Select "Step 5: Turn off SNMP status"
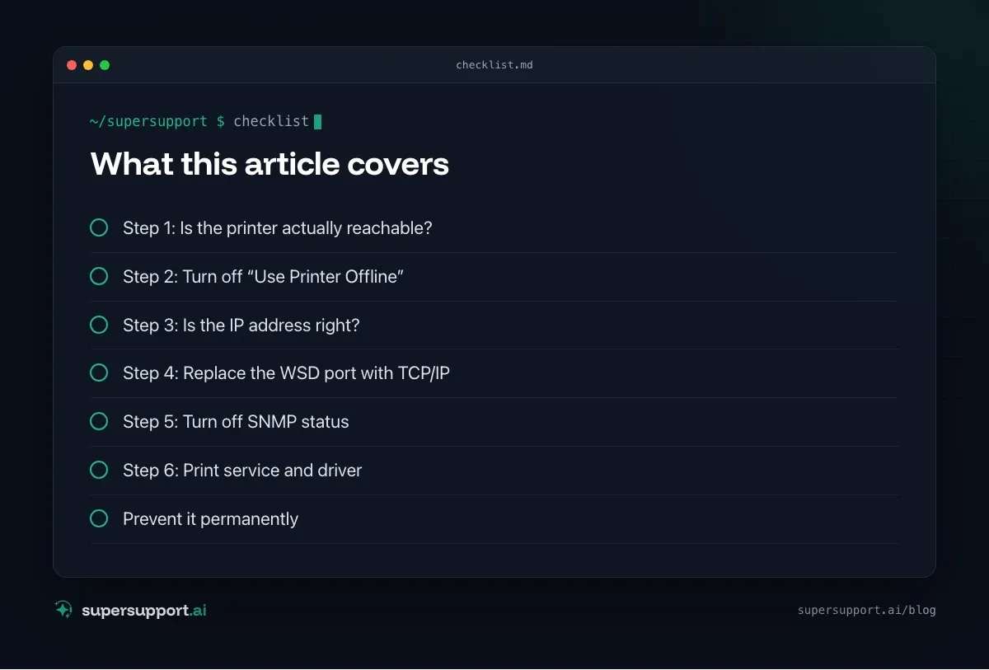Image resolution: width=989 pixels, height=670 pixels. [236, 421]
